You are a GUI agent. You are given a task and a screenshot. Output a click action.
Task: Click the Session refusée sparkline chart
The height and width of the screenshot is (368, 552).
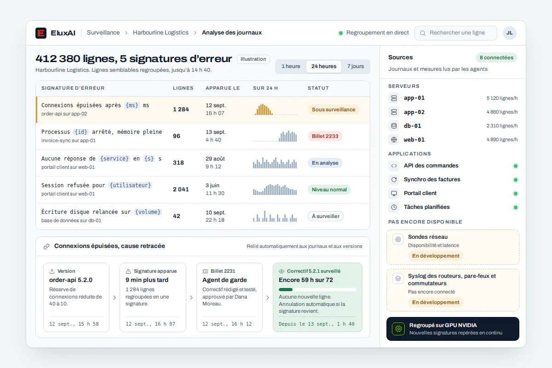(275, 190)
